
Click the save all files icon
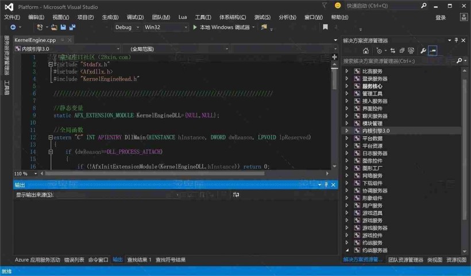(x=72, y=28)
